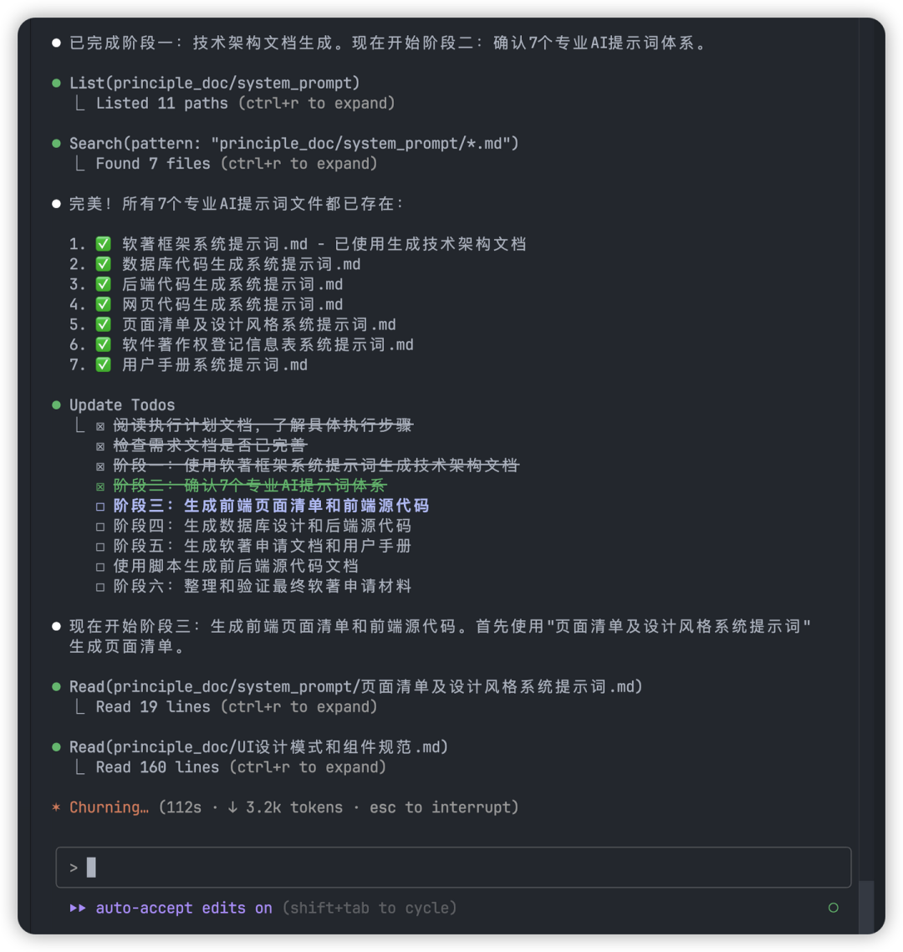Viewport: 903px width, 952px height.
Task: Expand the Found 7 files result
Action: (237, 163)
